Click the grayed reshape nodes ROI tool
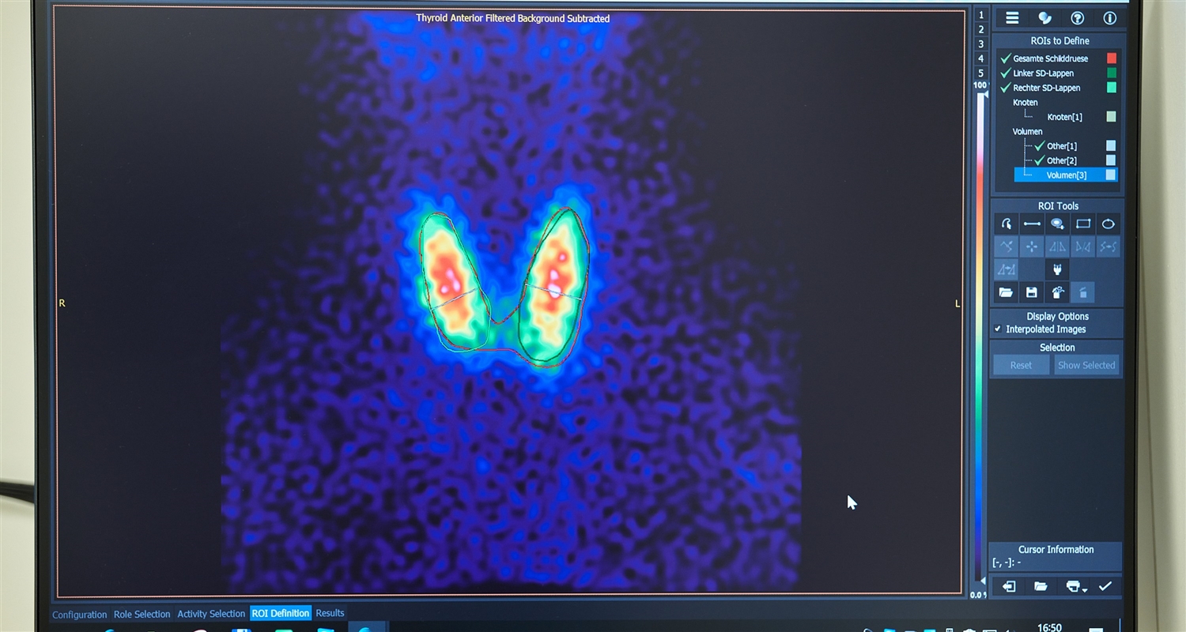The image size is (1186, 632). pos(1006,246)
